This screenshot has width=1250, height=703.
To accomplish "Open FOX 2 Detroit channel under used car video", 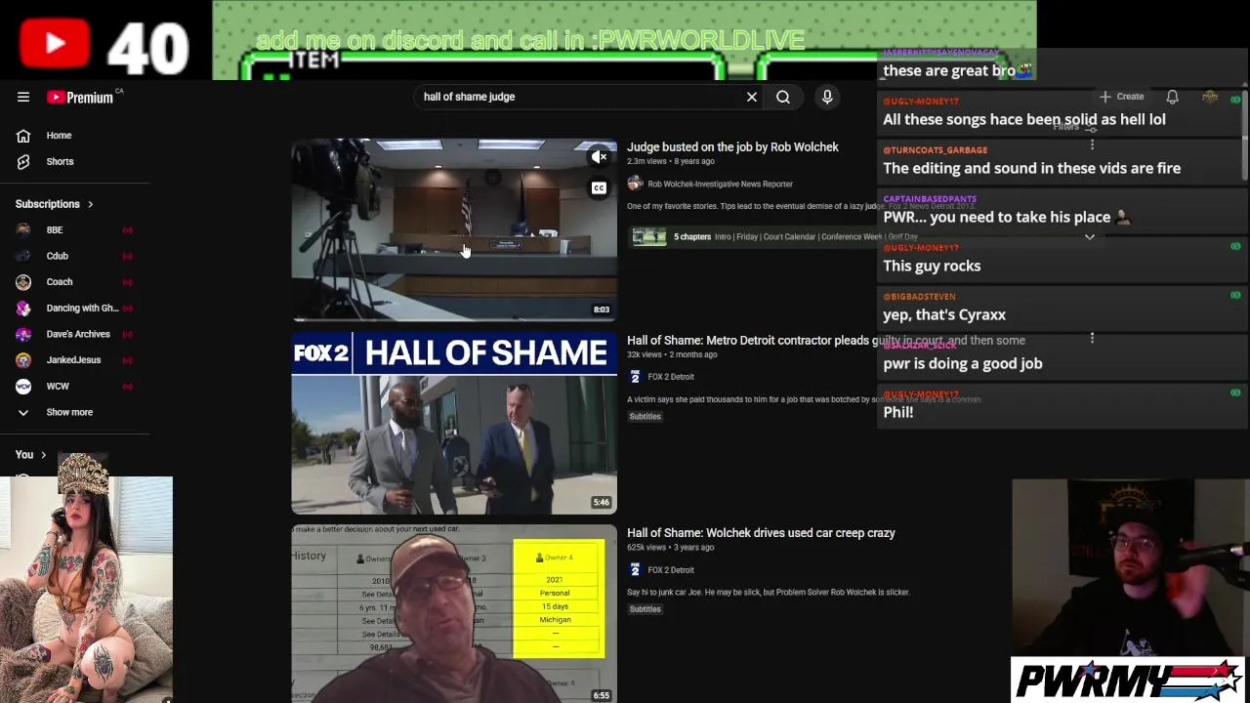I will tap(670, 570).
